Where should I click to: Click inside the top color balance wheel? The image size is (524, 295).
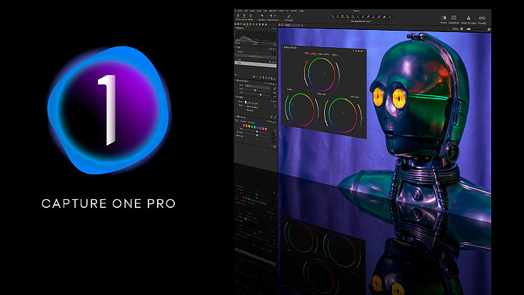(x=321, y=74)
